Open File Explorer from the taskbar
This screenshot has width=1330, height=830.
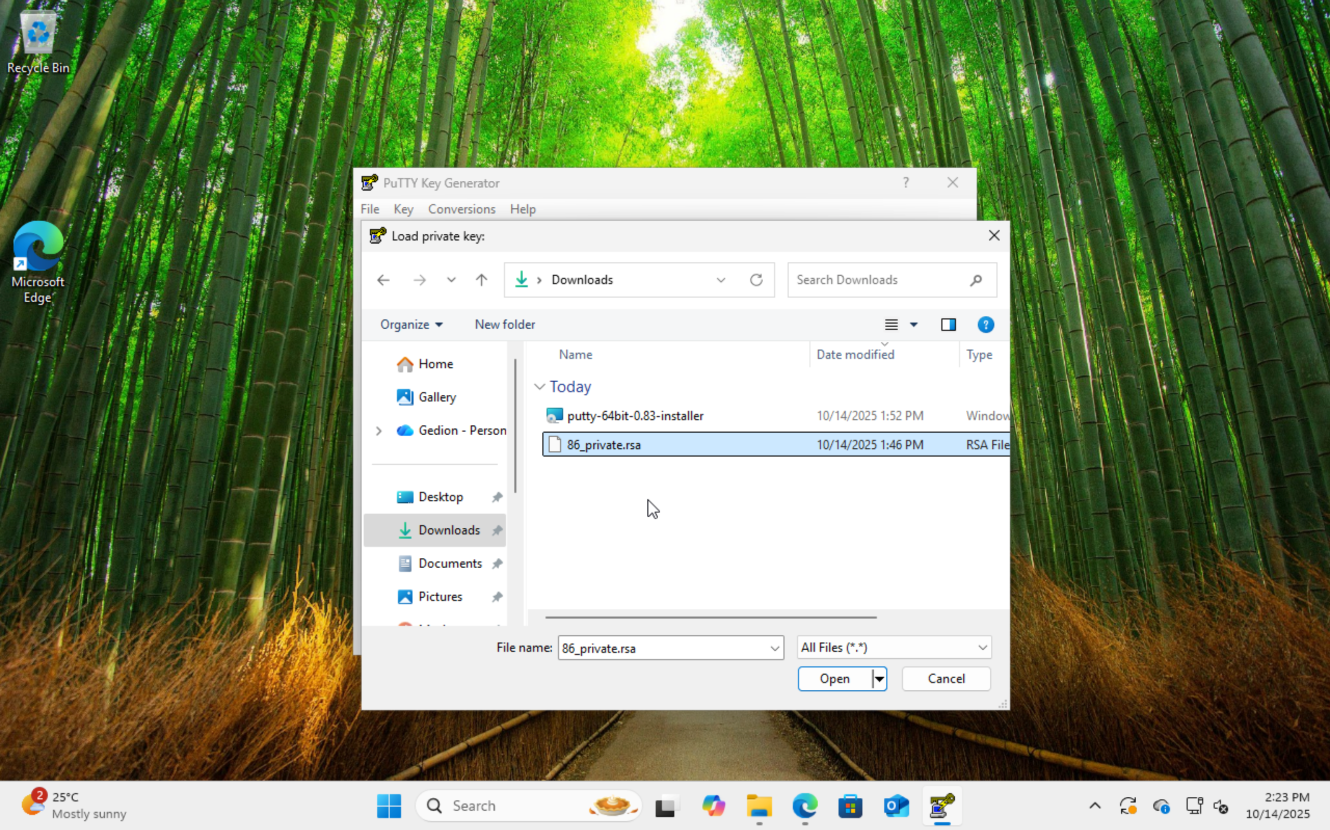(759, 806)
